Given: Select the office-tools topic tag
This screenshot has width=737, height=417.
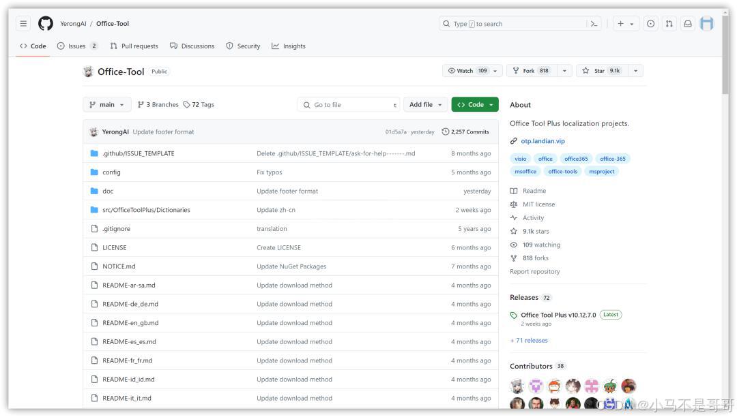Looking at the screenshot, I should click(562, 171).
